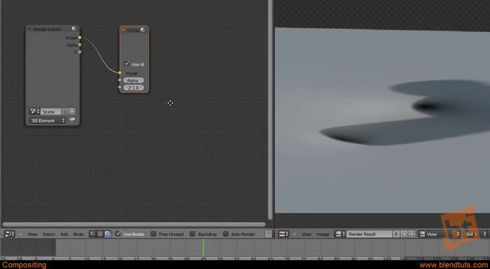The width and height of the screenshot is (490, 269).
Task: Enable the Free Unused checkbox
Action: point(153,234)
